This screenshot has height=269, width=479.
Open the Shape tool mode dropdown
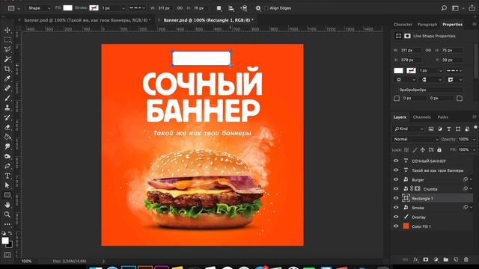point(38,8)
